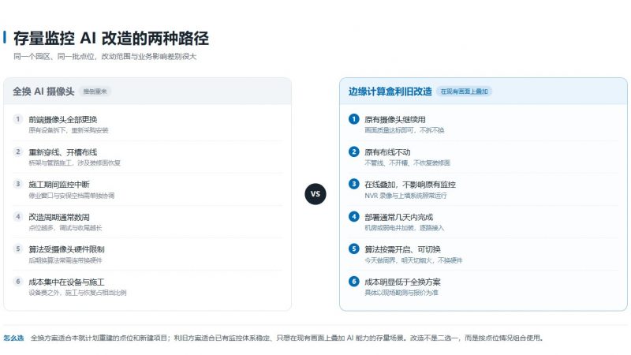This screenshot has width=631, height=355.
Task: Click the item title 施工期间监控中断
Action: (59, 185)
